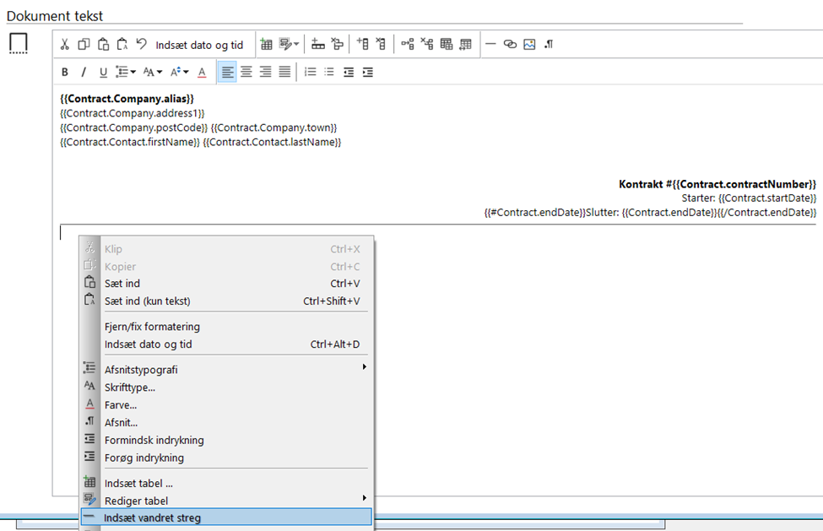This screenshot has height=531, width=823.
Task: Toggle numbered list
Action: coord(310,72)
